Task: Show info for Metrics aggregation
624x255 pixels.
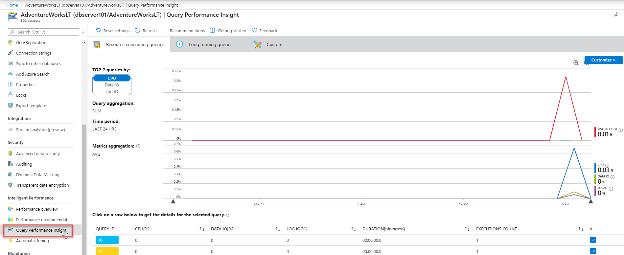Action: [x=138, y=146]
